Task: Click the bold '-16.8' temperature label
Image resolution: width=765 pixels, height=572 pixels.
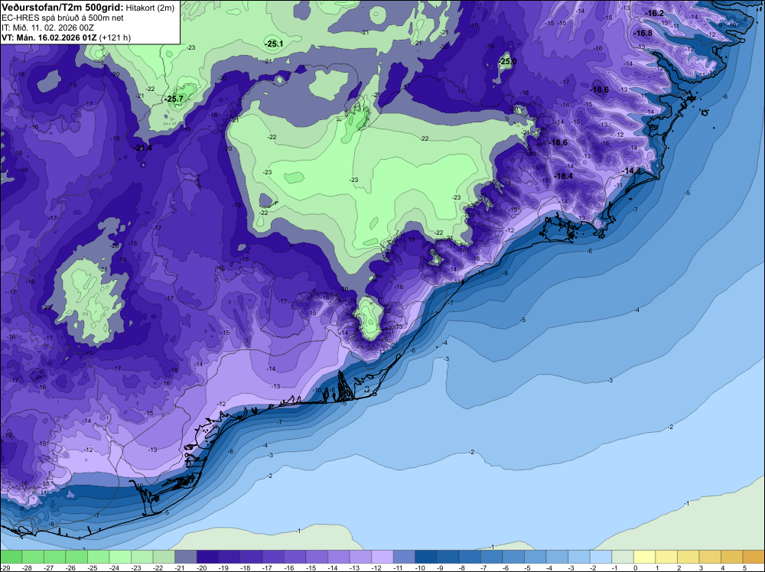Action: click(643, 33)
